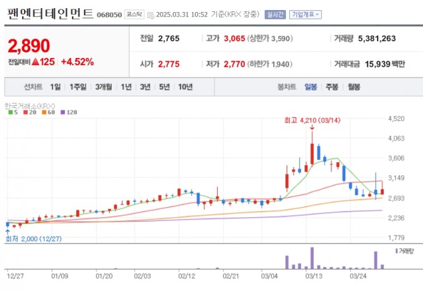Image resolution: width=423 pixels, height=291 pixels.
Task: Click the orange 60-day moving average swatch
Action: coord(44,112)
